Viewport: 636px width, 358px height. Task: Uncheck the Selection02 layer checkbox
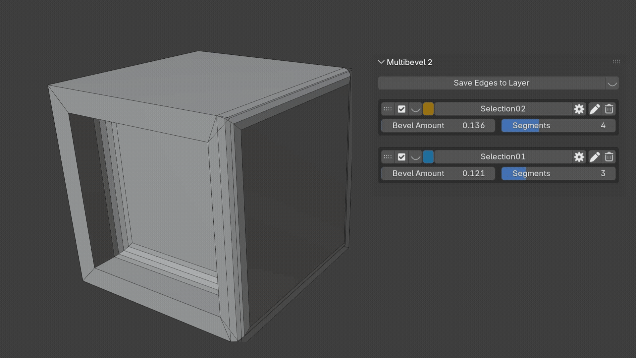tap(401, 109)
